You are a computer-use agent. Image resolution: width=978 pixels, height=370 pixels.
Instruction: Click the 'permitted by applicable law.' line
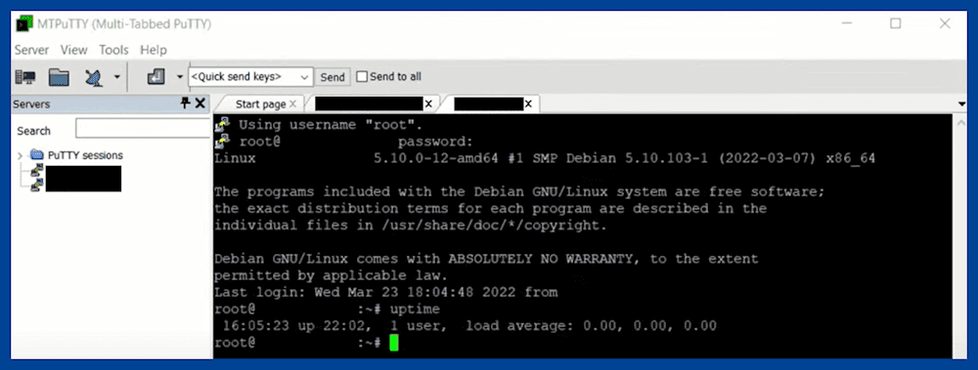click(x=331, y=275)
